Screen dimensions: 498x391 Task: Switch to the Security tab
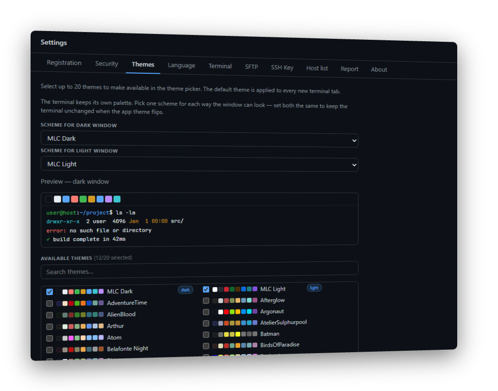(x=106, y=64)
